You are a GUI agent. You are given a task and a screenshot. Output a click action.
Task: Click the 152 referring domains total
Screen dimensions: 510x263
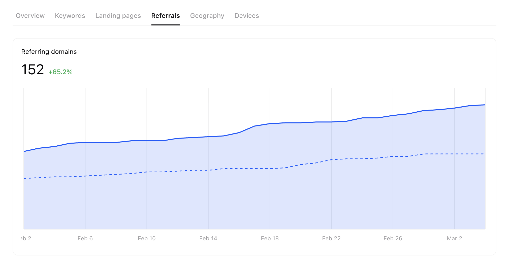(33, 70)
